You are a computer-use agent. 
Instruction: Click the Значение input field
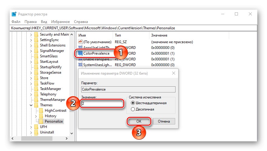(102, 104)
